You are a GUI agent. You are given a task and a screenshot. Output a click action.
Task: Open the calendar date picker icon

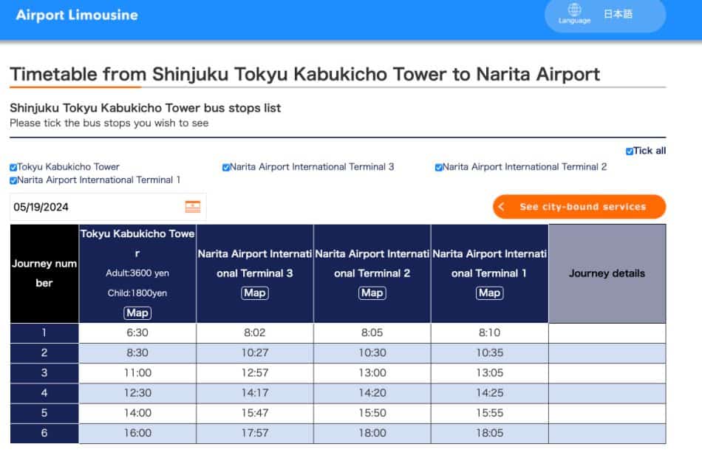(192, 207)
